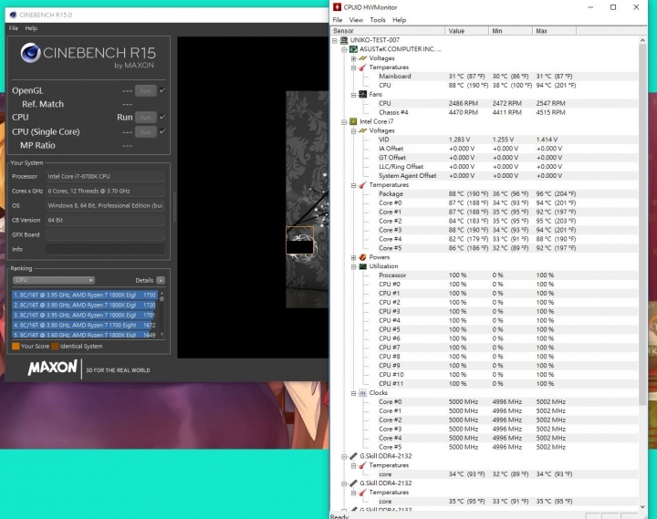
Task: Click the GFX Board field
Action: (x=105, y=234)
